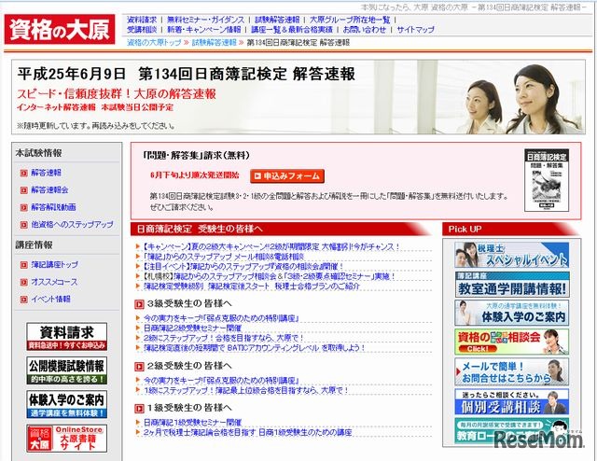The image size is (597, 461).
Task: Go to 資格の大原トップ breadcrumb
Action: [x=154, y=42]
